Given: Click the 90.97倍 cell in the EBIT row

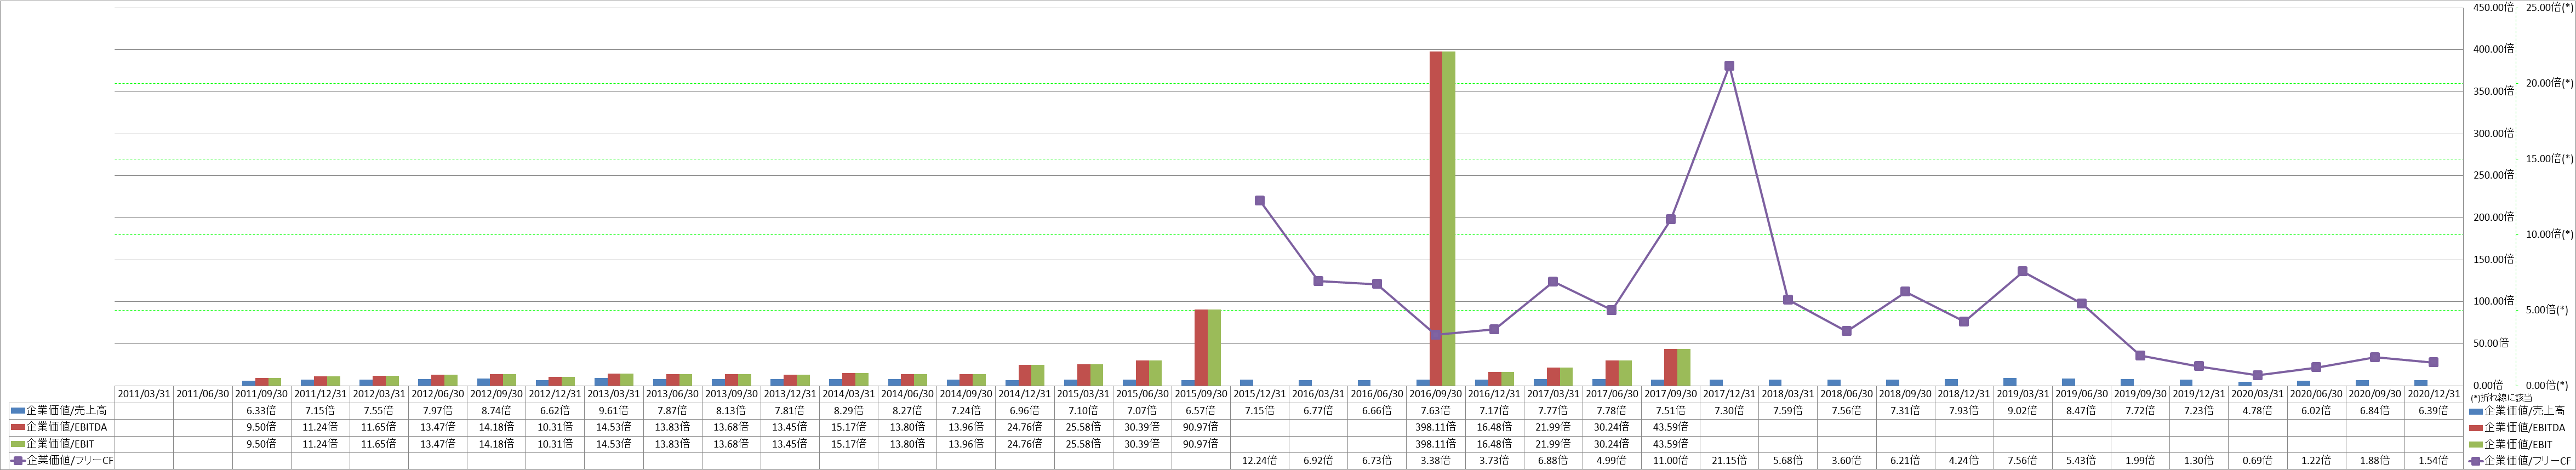Looking at the screenshot, I should click(x=1201, y=444).
